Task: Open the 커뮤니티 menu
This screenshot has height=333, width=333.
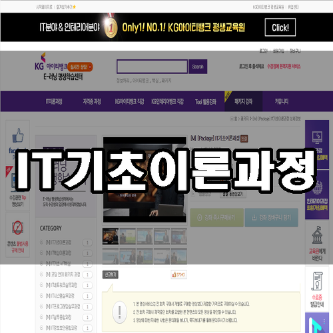Action: click(x=282, y=102)
